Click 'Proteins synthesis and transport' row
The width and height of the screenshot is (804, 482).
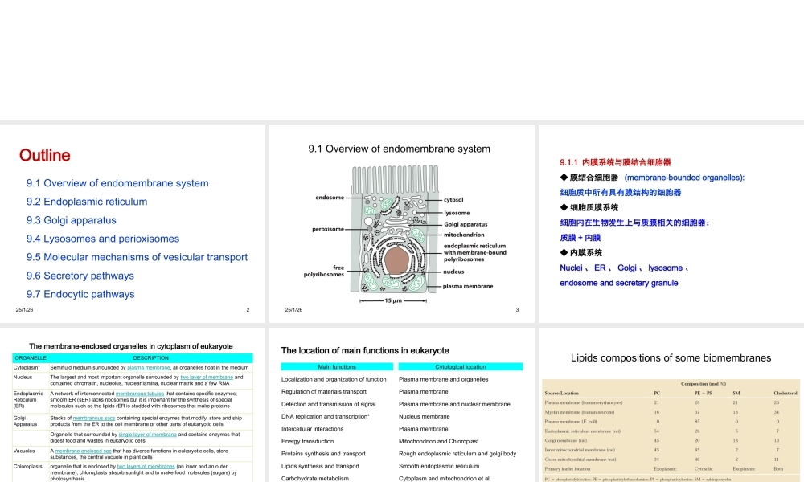point(323,454)
